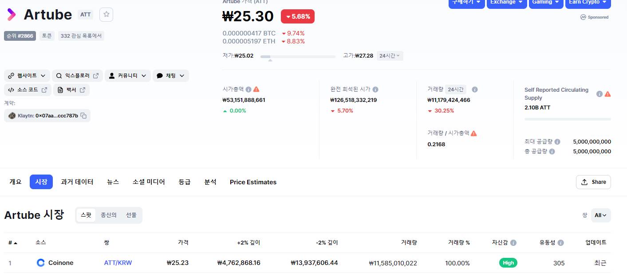Click the fully diluted market cap info icon
Screen dimensions: 627x276
point(375,89)
